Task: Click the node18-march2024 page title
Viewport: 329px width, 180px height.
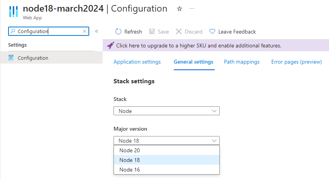Action: point(63,8)
